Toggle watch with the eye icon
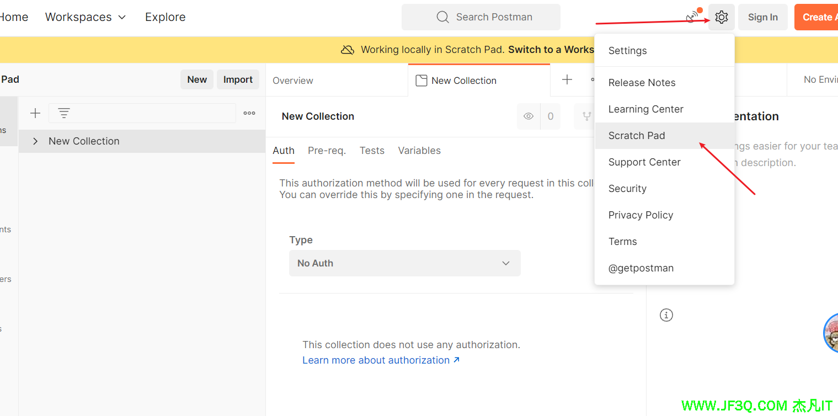The width and height of the screenshot is (838, 416). pos(529,116)
